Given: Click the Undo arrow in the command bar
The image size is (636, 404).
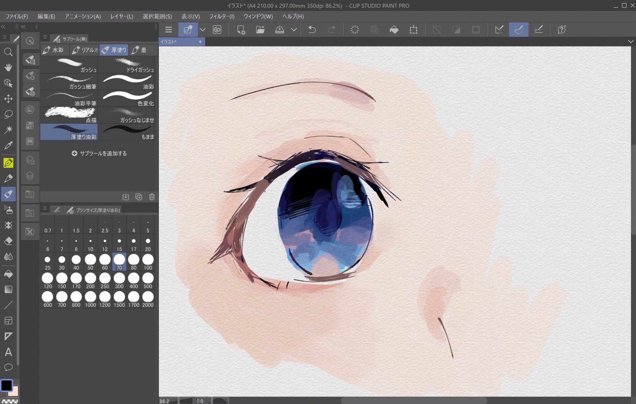Looking at the screenshot, I should pos(312,30).
